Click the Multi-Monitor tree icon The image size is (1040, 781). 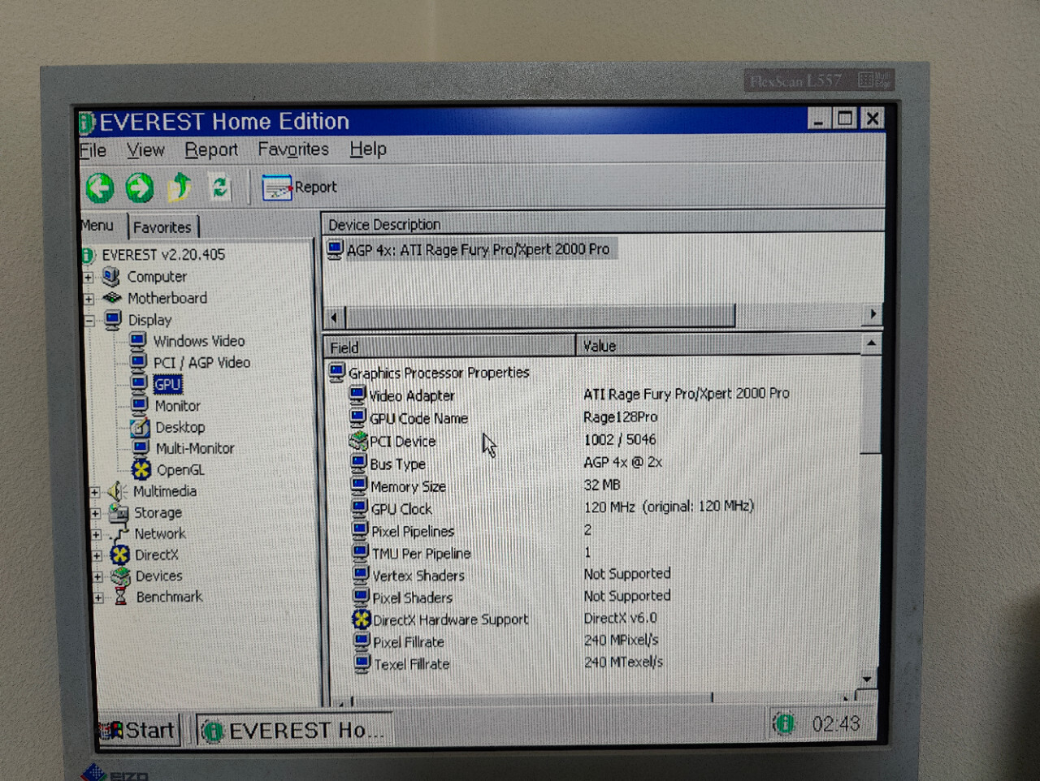[x=141, y=447]
